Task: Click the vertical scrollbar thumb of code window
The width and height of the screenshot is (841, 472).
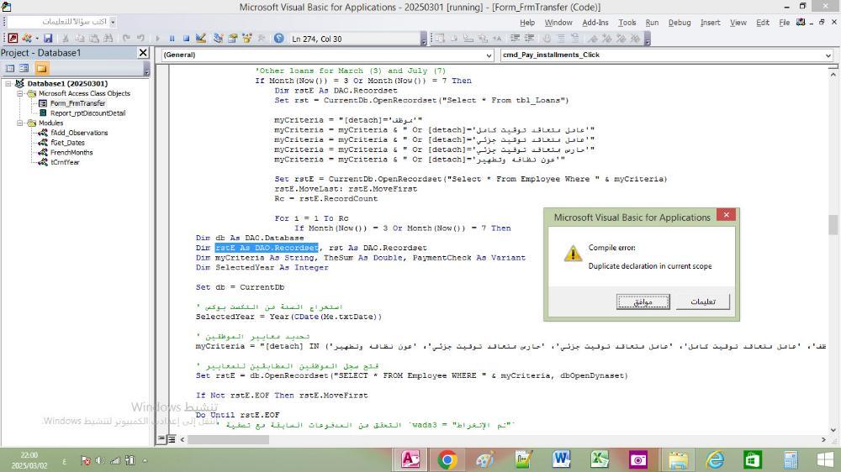Action: click(x=833, y=224)
